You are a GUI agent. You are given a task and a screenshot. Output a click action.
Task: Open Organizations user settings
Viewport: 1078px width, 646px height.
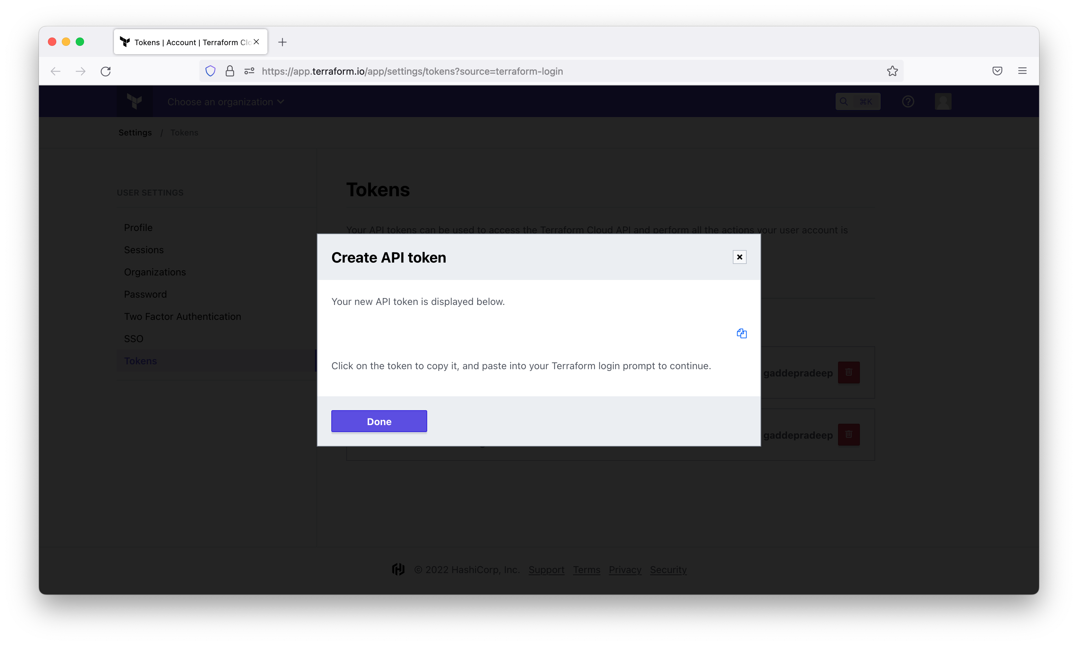(155, 272)
